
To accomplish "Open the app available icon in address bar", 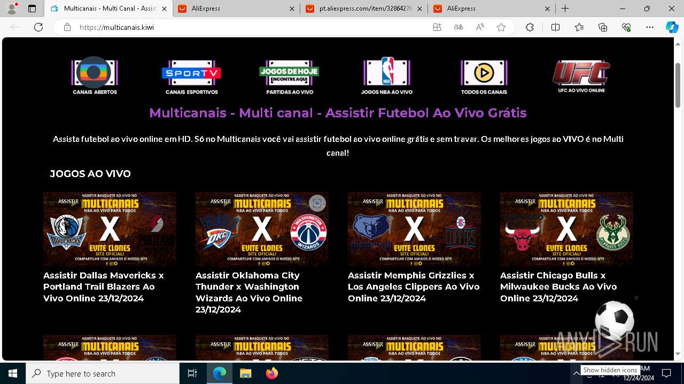I will [437, 27].
